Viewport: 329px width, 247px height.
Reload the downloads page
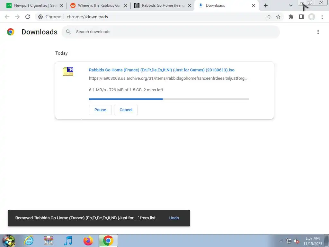pos(28,17)
